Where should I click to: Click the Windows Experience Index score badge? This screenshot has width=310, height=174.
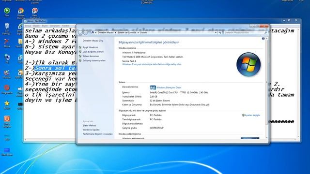pyautogui.click(x=153, y=87)
